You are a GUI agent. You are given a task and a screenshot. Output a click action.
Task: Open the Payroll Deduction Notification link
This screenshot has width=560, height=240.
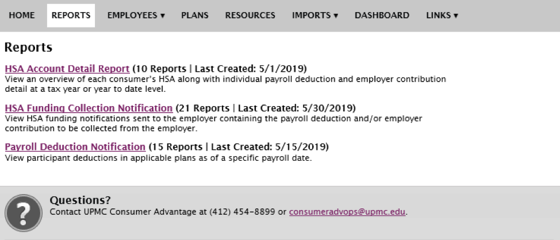point(75,146)
